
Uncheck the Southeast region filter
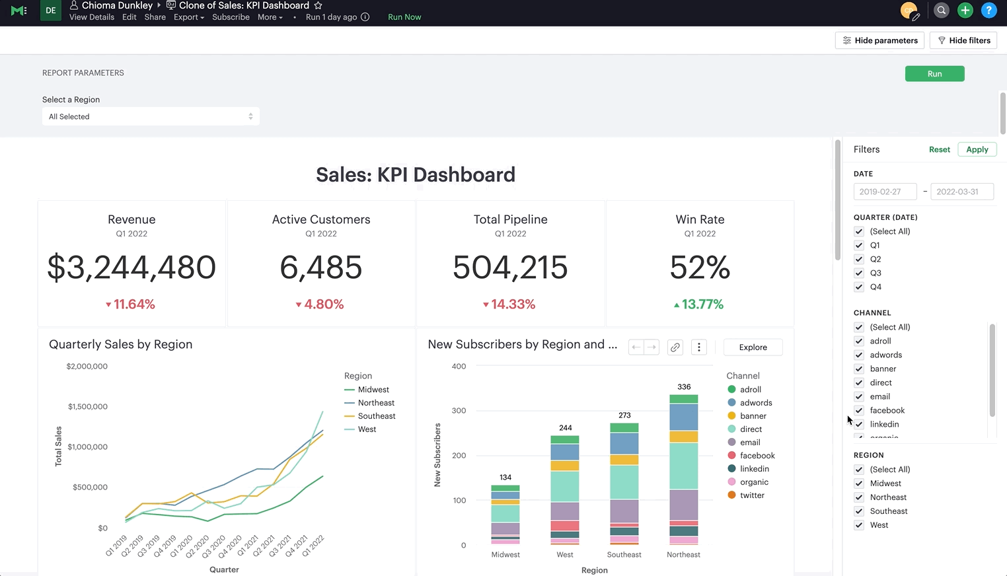pyautogui.click(x=859, y=511)
